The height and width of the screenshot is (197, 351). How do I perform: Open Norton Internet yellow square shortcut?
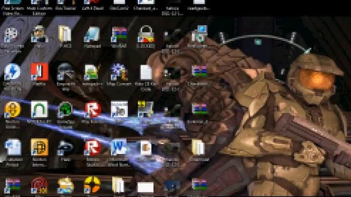tap(39, 147)
